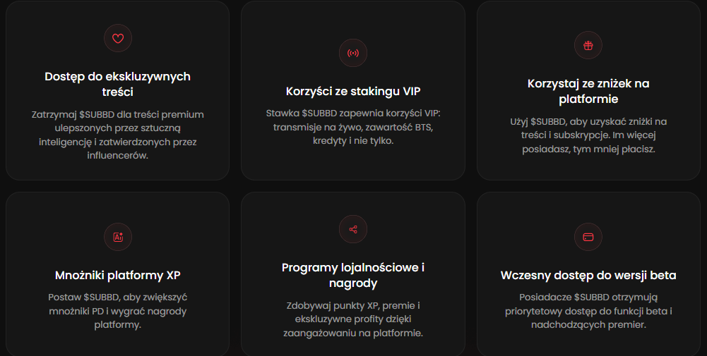
Task: Click the description starting "Zatrzymaj $SUBBD"
Action: click(x=118, y=135)
